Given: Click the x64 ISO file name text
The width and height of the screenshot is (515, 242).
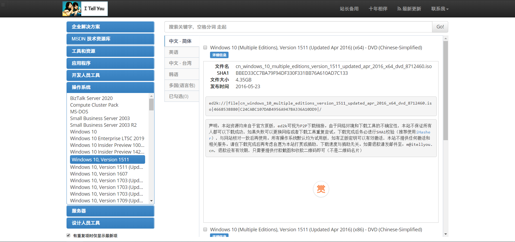Looking at the screenshot, I should (x=334, y=66).
